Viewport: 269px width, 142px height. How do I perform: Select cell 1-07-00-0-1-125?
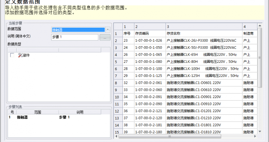150,76
